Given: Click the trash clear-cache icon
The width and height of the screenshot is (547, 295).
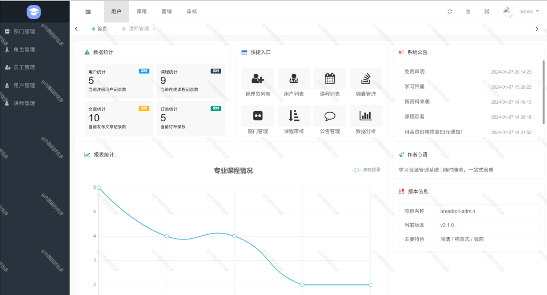Looking at the screenshot, I should (x=468, y=12).
